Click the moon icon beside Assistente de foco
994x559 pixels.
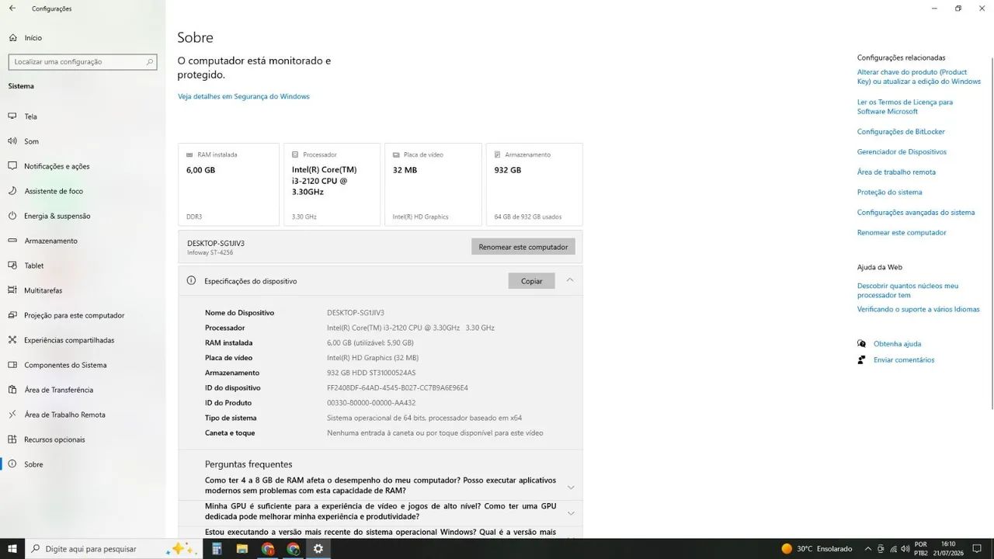[x=12, y=191]
